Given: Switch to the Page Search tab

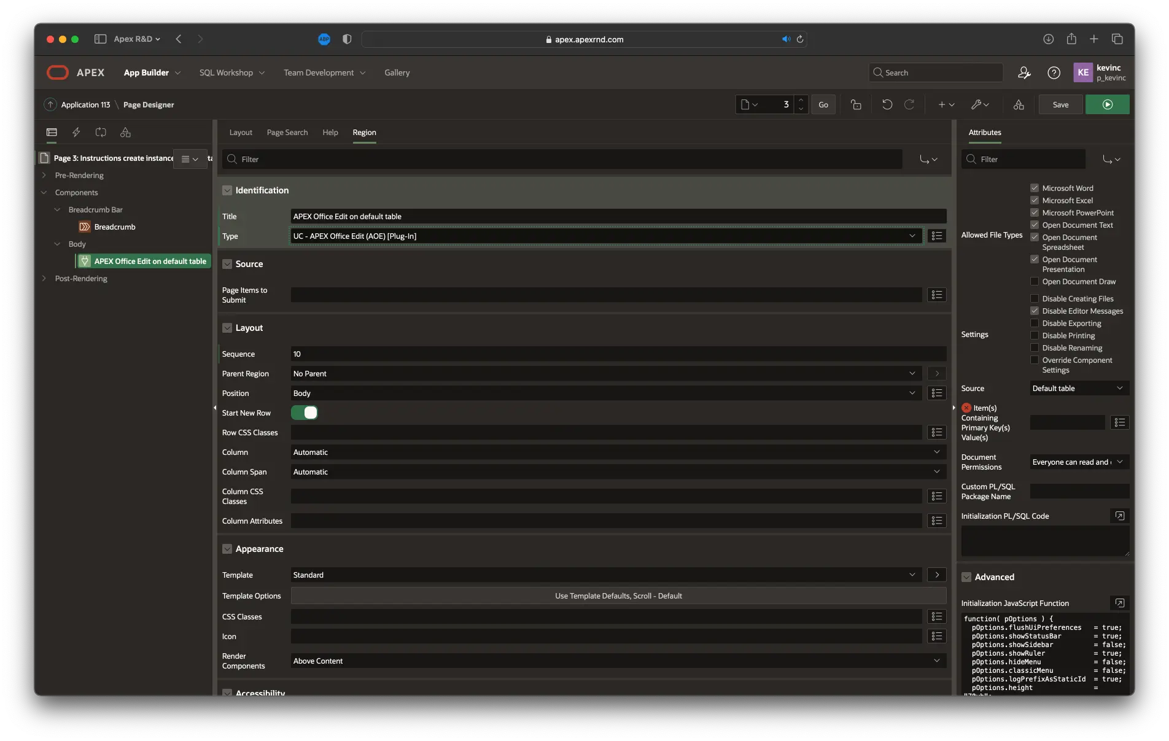Looking at the screenshot, I should (287, 132).
